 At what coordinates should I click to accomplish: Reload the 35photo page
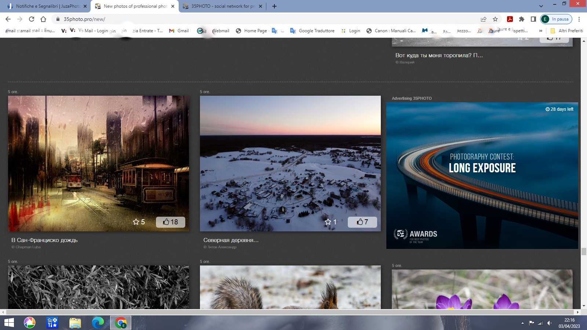coord(32,19)
